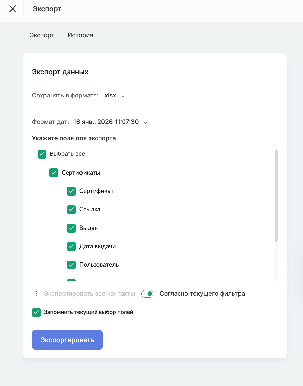Uncheck the Пользователь field checkbox
Screen dimensions: 303x386
coord(71,265)
